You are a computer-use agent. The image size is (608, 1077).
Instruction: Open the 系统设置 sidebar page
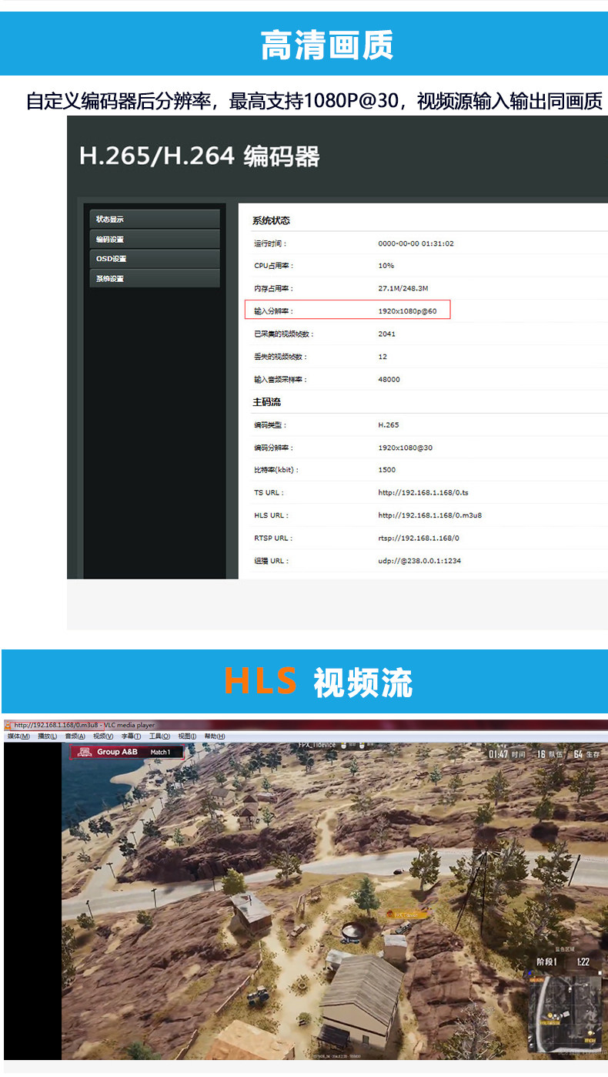pyautogui.click(x=155, y=279)
